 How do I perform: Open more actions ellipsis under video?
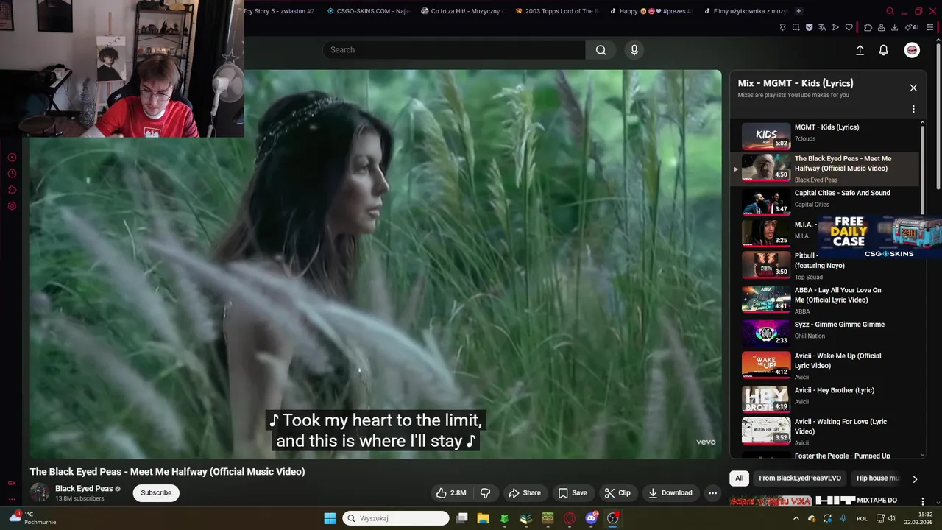pos(712,493)
